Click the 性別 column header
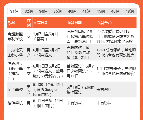This screenshot has height=120, width=143. coord(29,23)
